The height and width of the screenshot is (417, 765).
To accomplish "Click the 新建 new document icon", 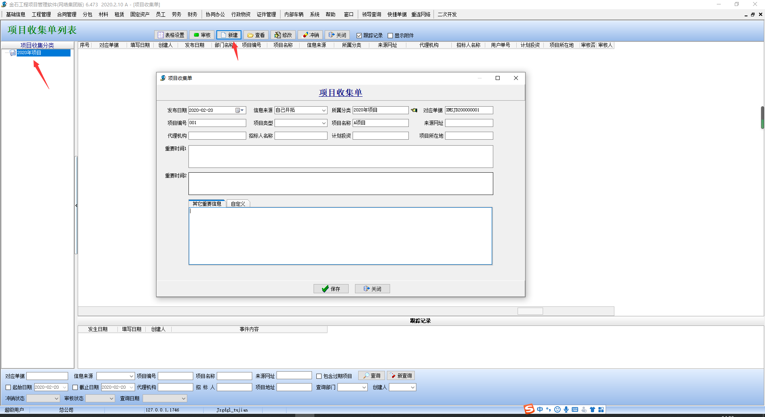I will point(224,35).
